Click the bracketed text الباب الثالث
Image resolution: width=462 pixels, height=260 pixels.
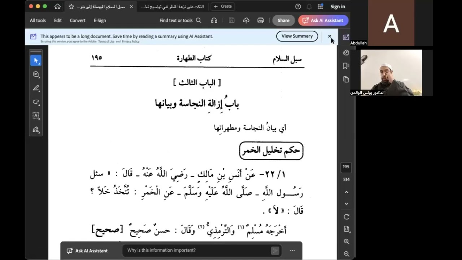pos(197,83)
